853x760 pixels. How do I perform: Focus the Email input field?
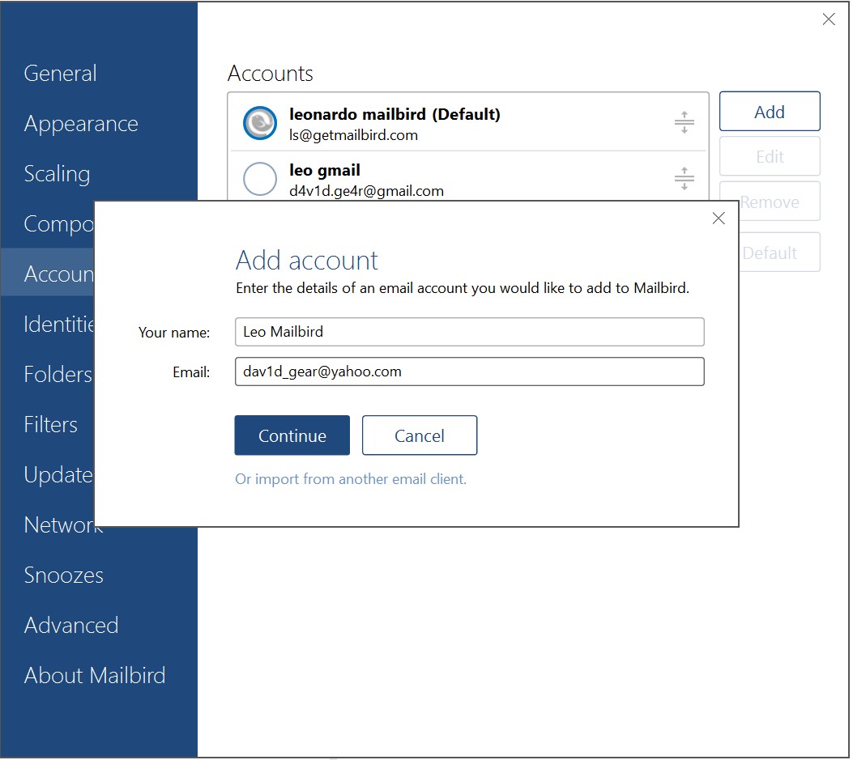(470, 372)
